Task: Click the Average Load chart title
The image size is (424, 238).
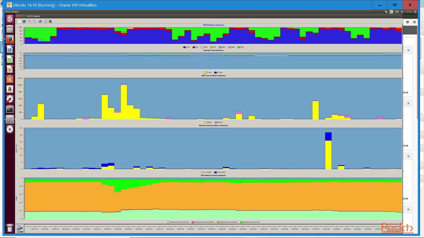Action: (x=213, y=50)
